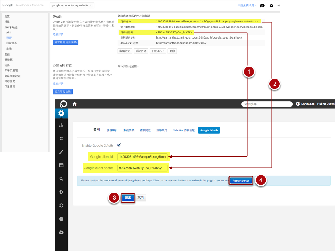Toggle the Enable Google OAuth checkbox
The image size is (335, 251).
pyautogui.click(x=119, y=145)
